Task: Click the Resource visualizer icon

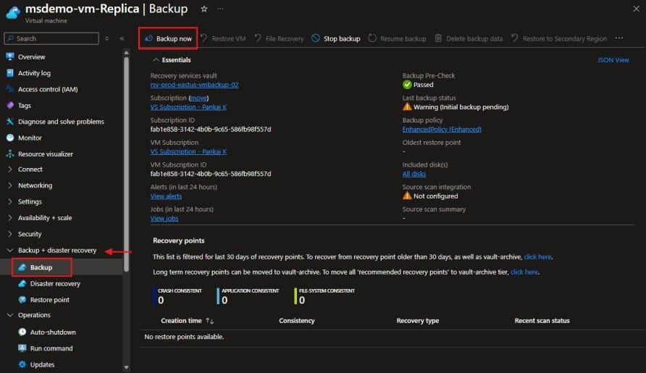Action: click(x=10, y=154)
